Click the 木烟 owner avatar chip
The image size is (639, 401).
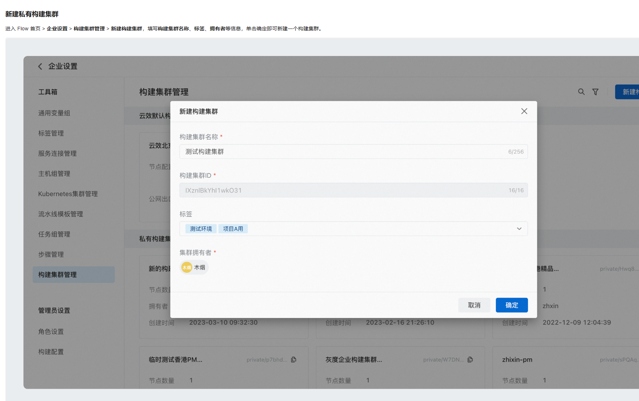tap(194, 267)
